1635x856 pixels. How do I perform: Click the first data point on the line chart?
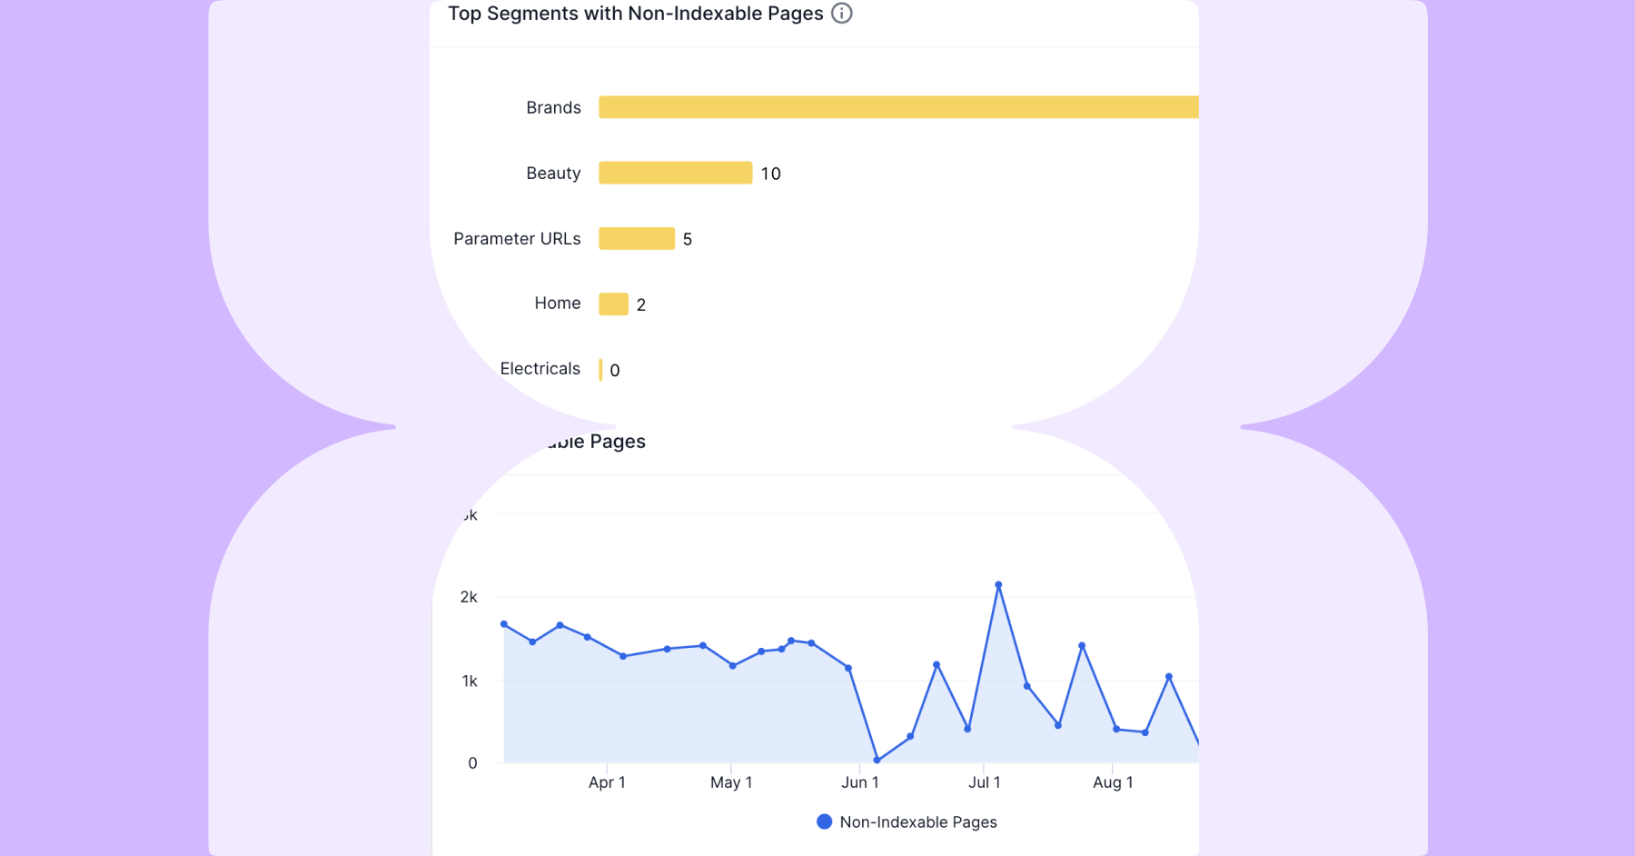pos(504,624)
